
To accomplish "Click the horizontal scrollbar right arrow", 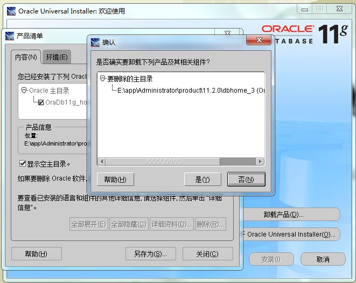I will point(260,162).
